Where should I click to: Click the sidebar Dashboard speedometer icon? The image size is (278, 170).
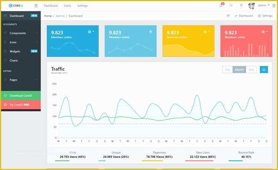[x=5, y=16]
